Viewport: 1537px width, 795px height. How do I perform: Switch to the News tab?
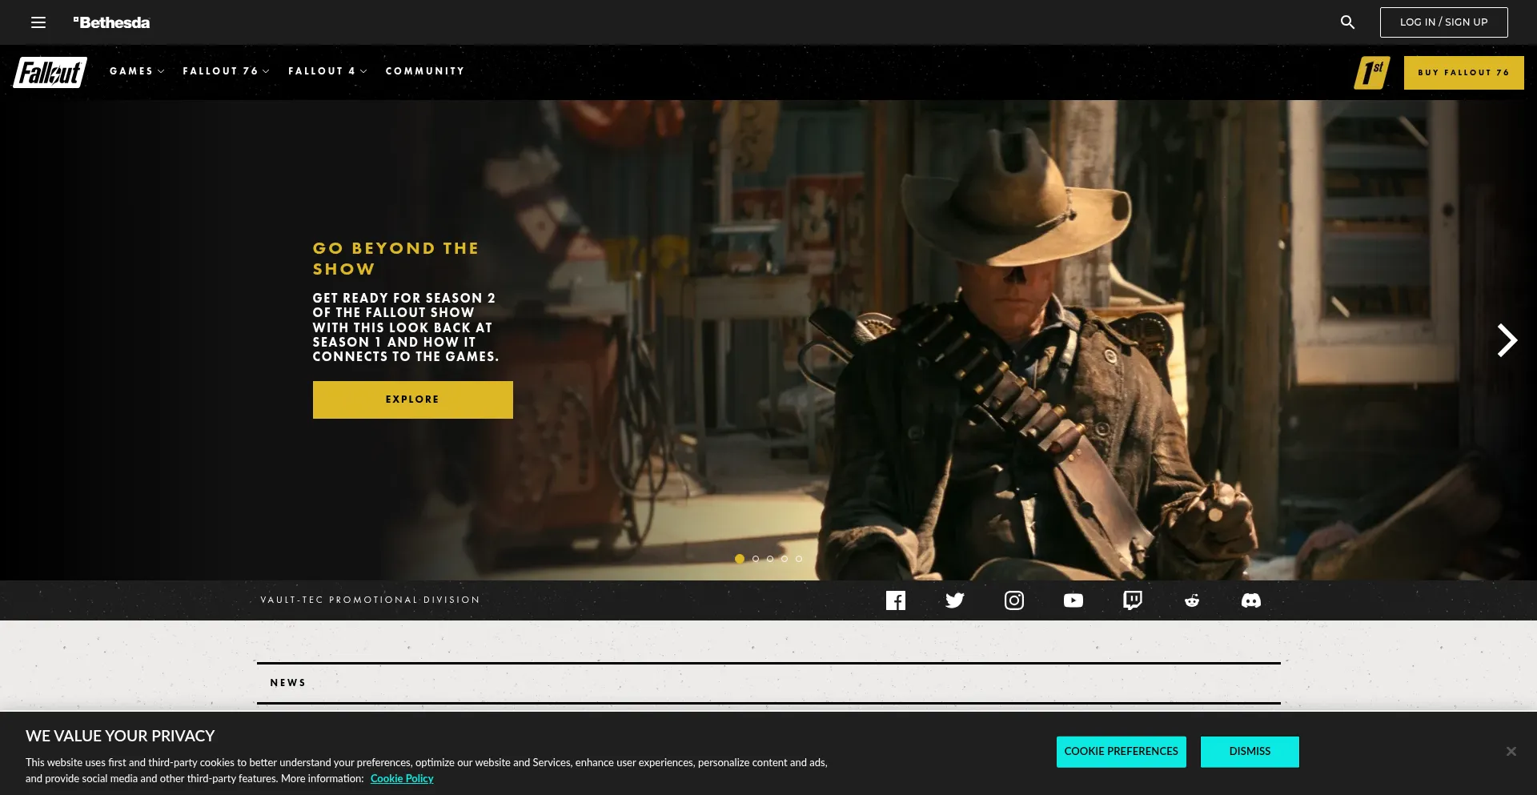(x=288, y=683)
